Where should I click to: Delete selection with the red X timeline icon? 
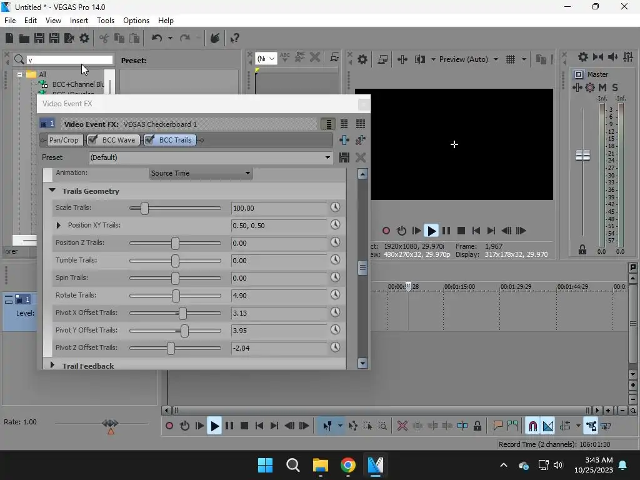pos(402,426)
